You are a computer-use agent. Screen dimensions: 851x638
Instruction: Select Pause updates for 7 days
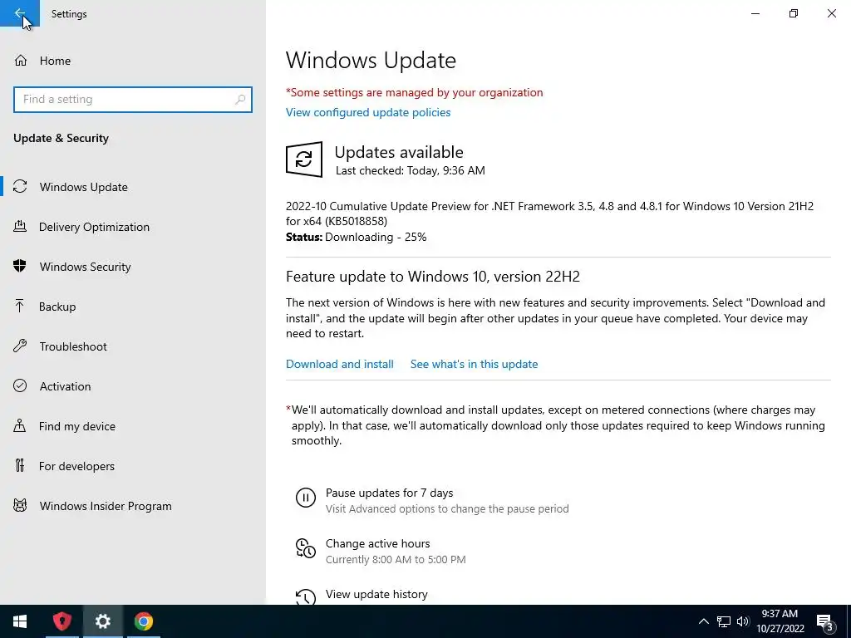click(x=389, y=493)
